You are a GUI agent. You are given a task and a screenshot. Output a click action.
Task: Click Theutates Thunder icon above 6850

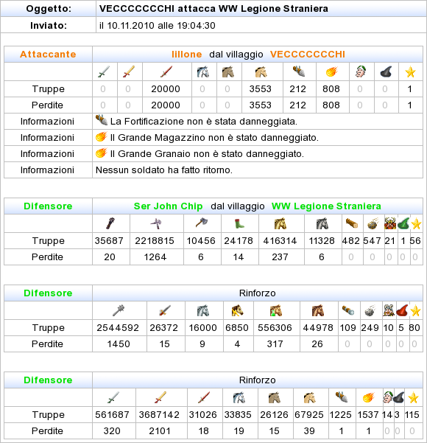[x=237, y=310]
